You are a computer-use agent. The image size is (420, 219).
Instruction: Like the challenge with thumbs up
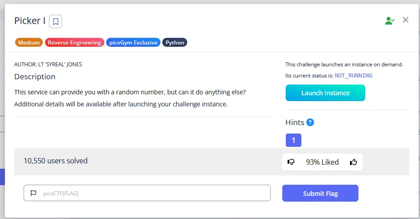[354, 162]
